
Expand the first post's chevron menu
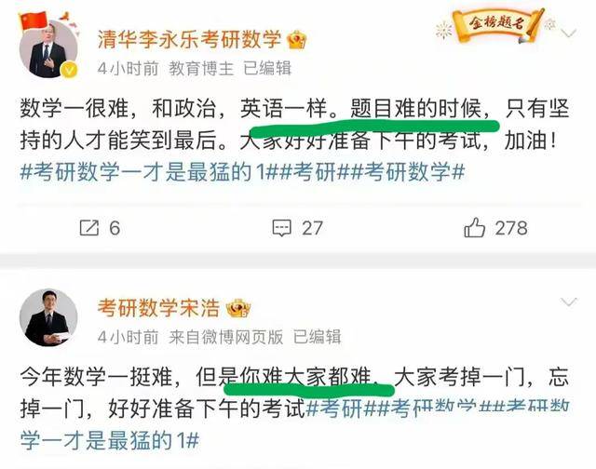tap(569, 33)
